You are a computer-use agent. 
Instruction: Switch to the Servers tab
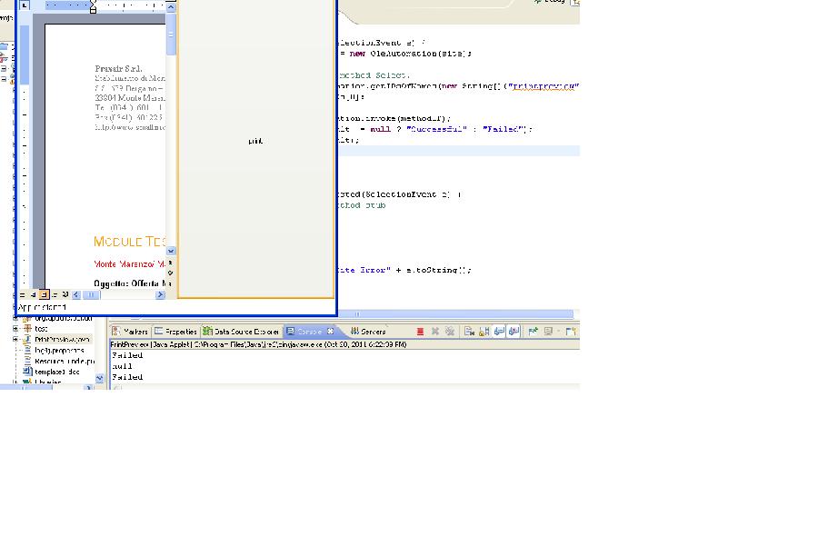(368, 332)
